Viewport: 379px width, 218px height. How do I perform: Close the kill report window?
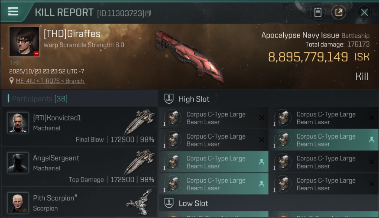coord(364,12)
